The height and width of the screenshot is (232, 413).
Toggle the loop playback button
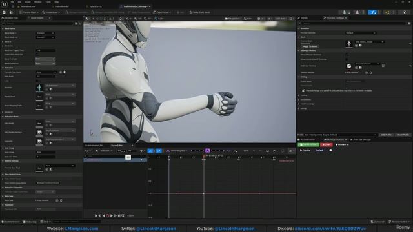pyautogui.click(x=123, y=215)
